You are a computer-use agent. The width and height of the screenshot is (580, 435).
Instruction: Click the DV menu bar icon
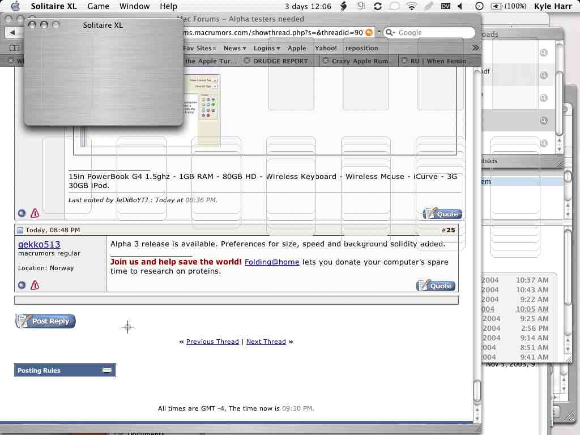click(445, 6)
